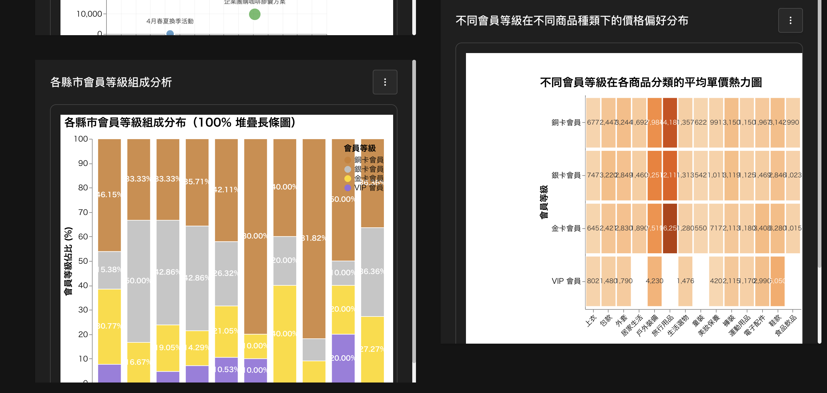This screenshot has height=393, width=827.
Task: Click the 14.29% gold bar segment
Action: point(197,348)
